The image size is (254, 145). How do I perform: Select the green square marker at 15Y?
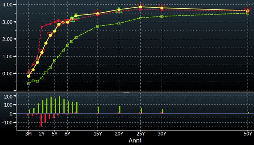98,26
